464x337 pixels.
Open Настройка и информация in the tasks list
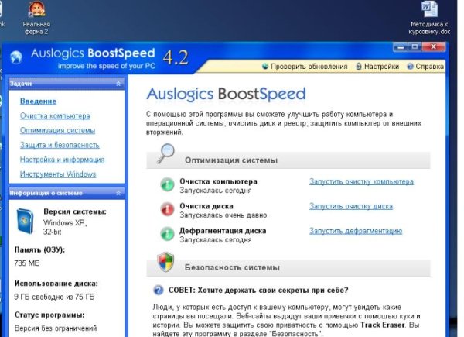[x=62, y=160]
